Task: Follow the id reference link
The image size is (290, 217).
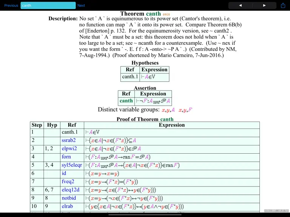Action: (64, 173)
